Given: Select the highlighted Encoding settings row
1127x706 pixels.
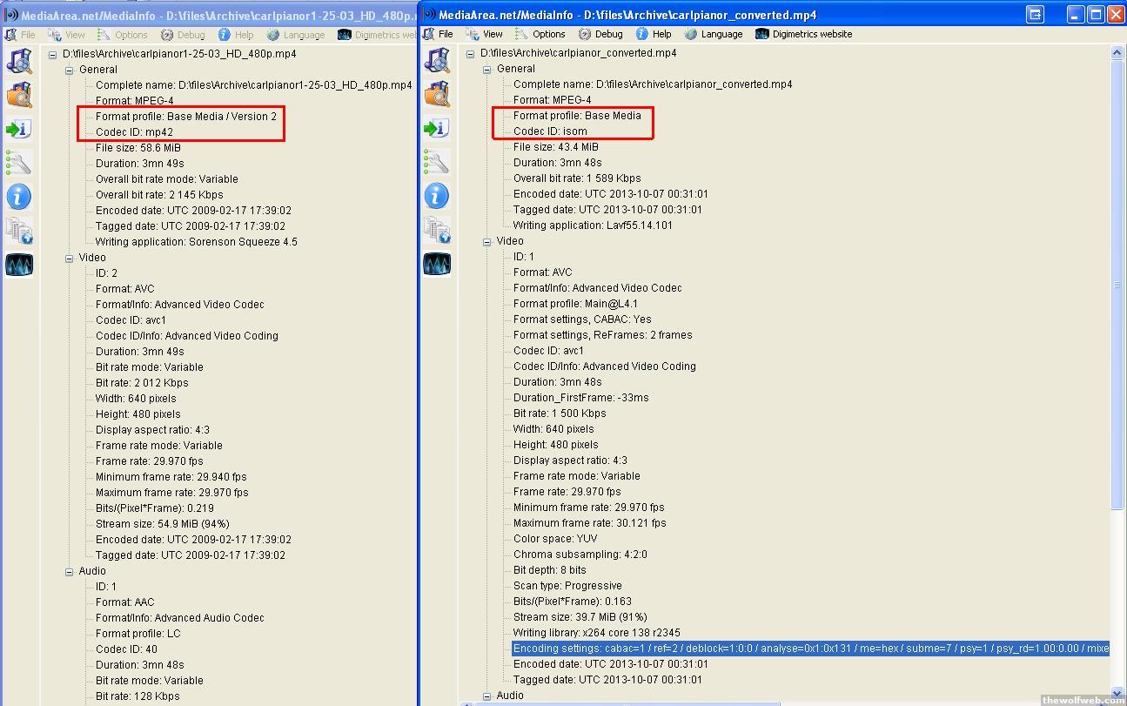Looking at the screenshot, I should click(x=809, y=649).
